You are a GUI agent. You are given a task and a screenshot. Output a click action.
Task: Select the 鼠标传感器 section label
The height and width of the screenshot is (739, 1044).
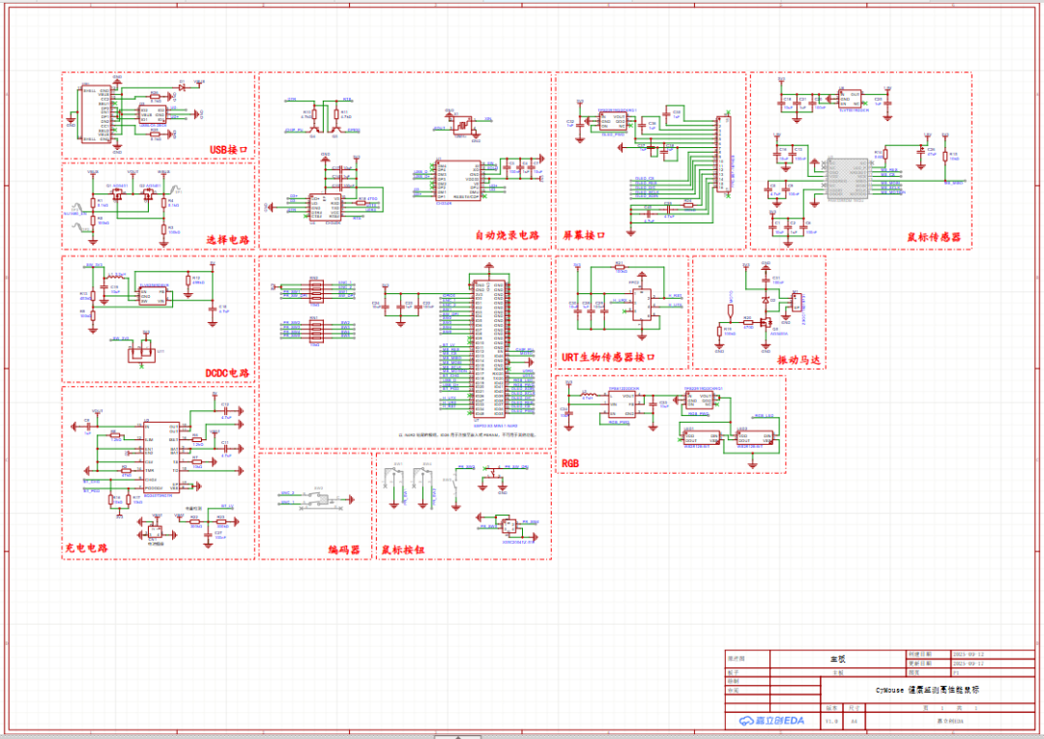934,238
